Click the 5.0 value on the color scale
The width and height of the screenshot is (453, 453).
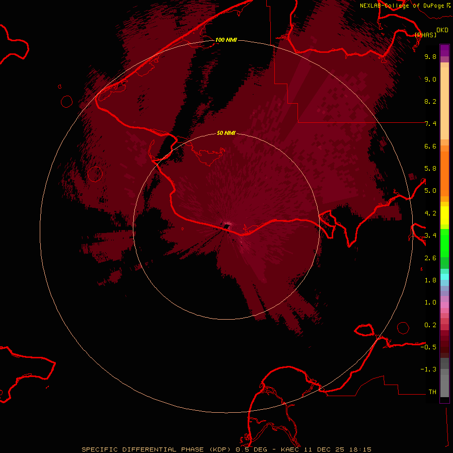[x=430, y=191]
